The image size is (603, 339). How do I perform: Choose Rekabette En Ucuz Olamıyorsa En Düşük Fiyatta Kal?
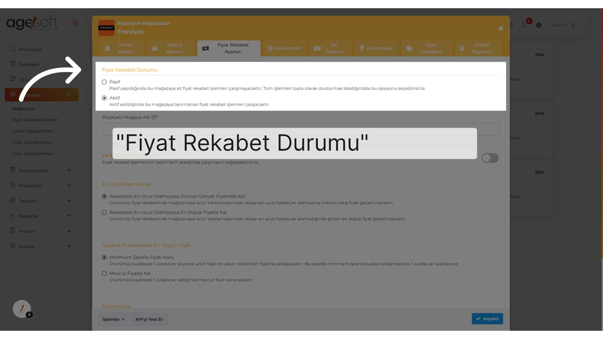click(104, 213)
